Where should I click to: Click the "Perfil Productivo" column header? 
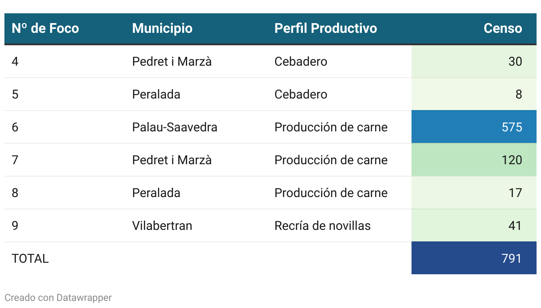pyautogui.click(x=325, y=28)
